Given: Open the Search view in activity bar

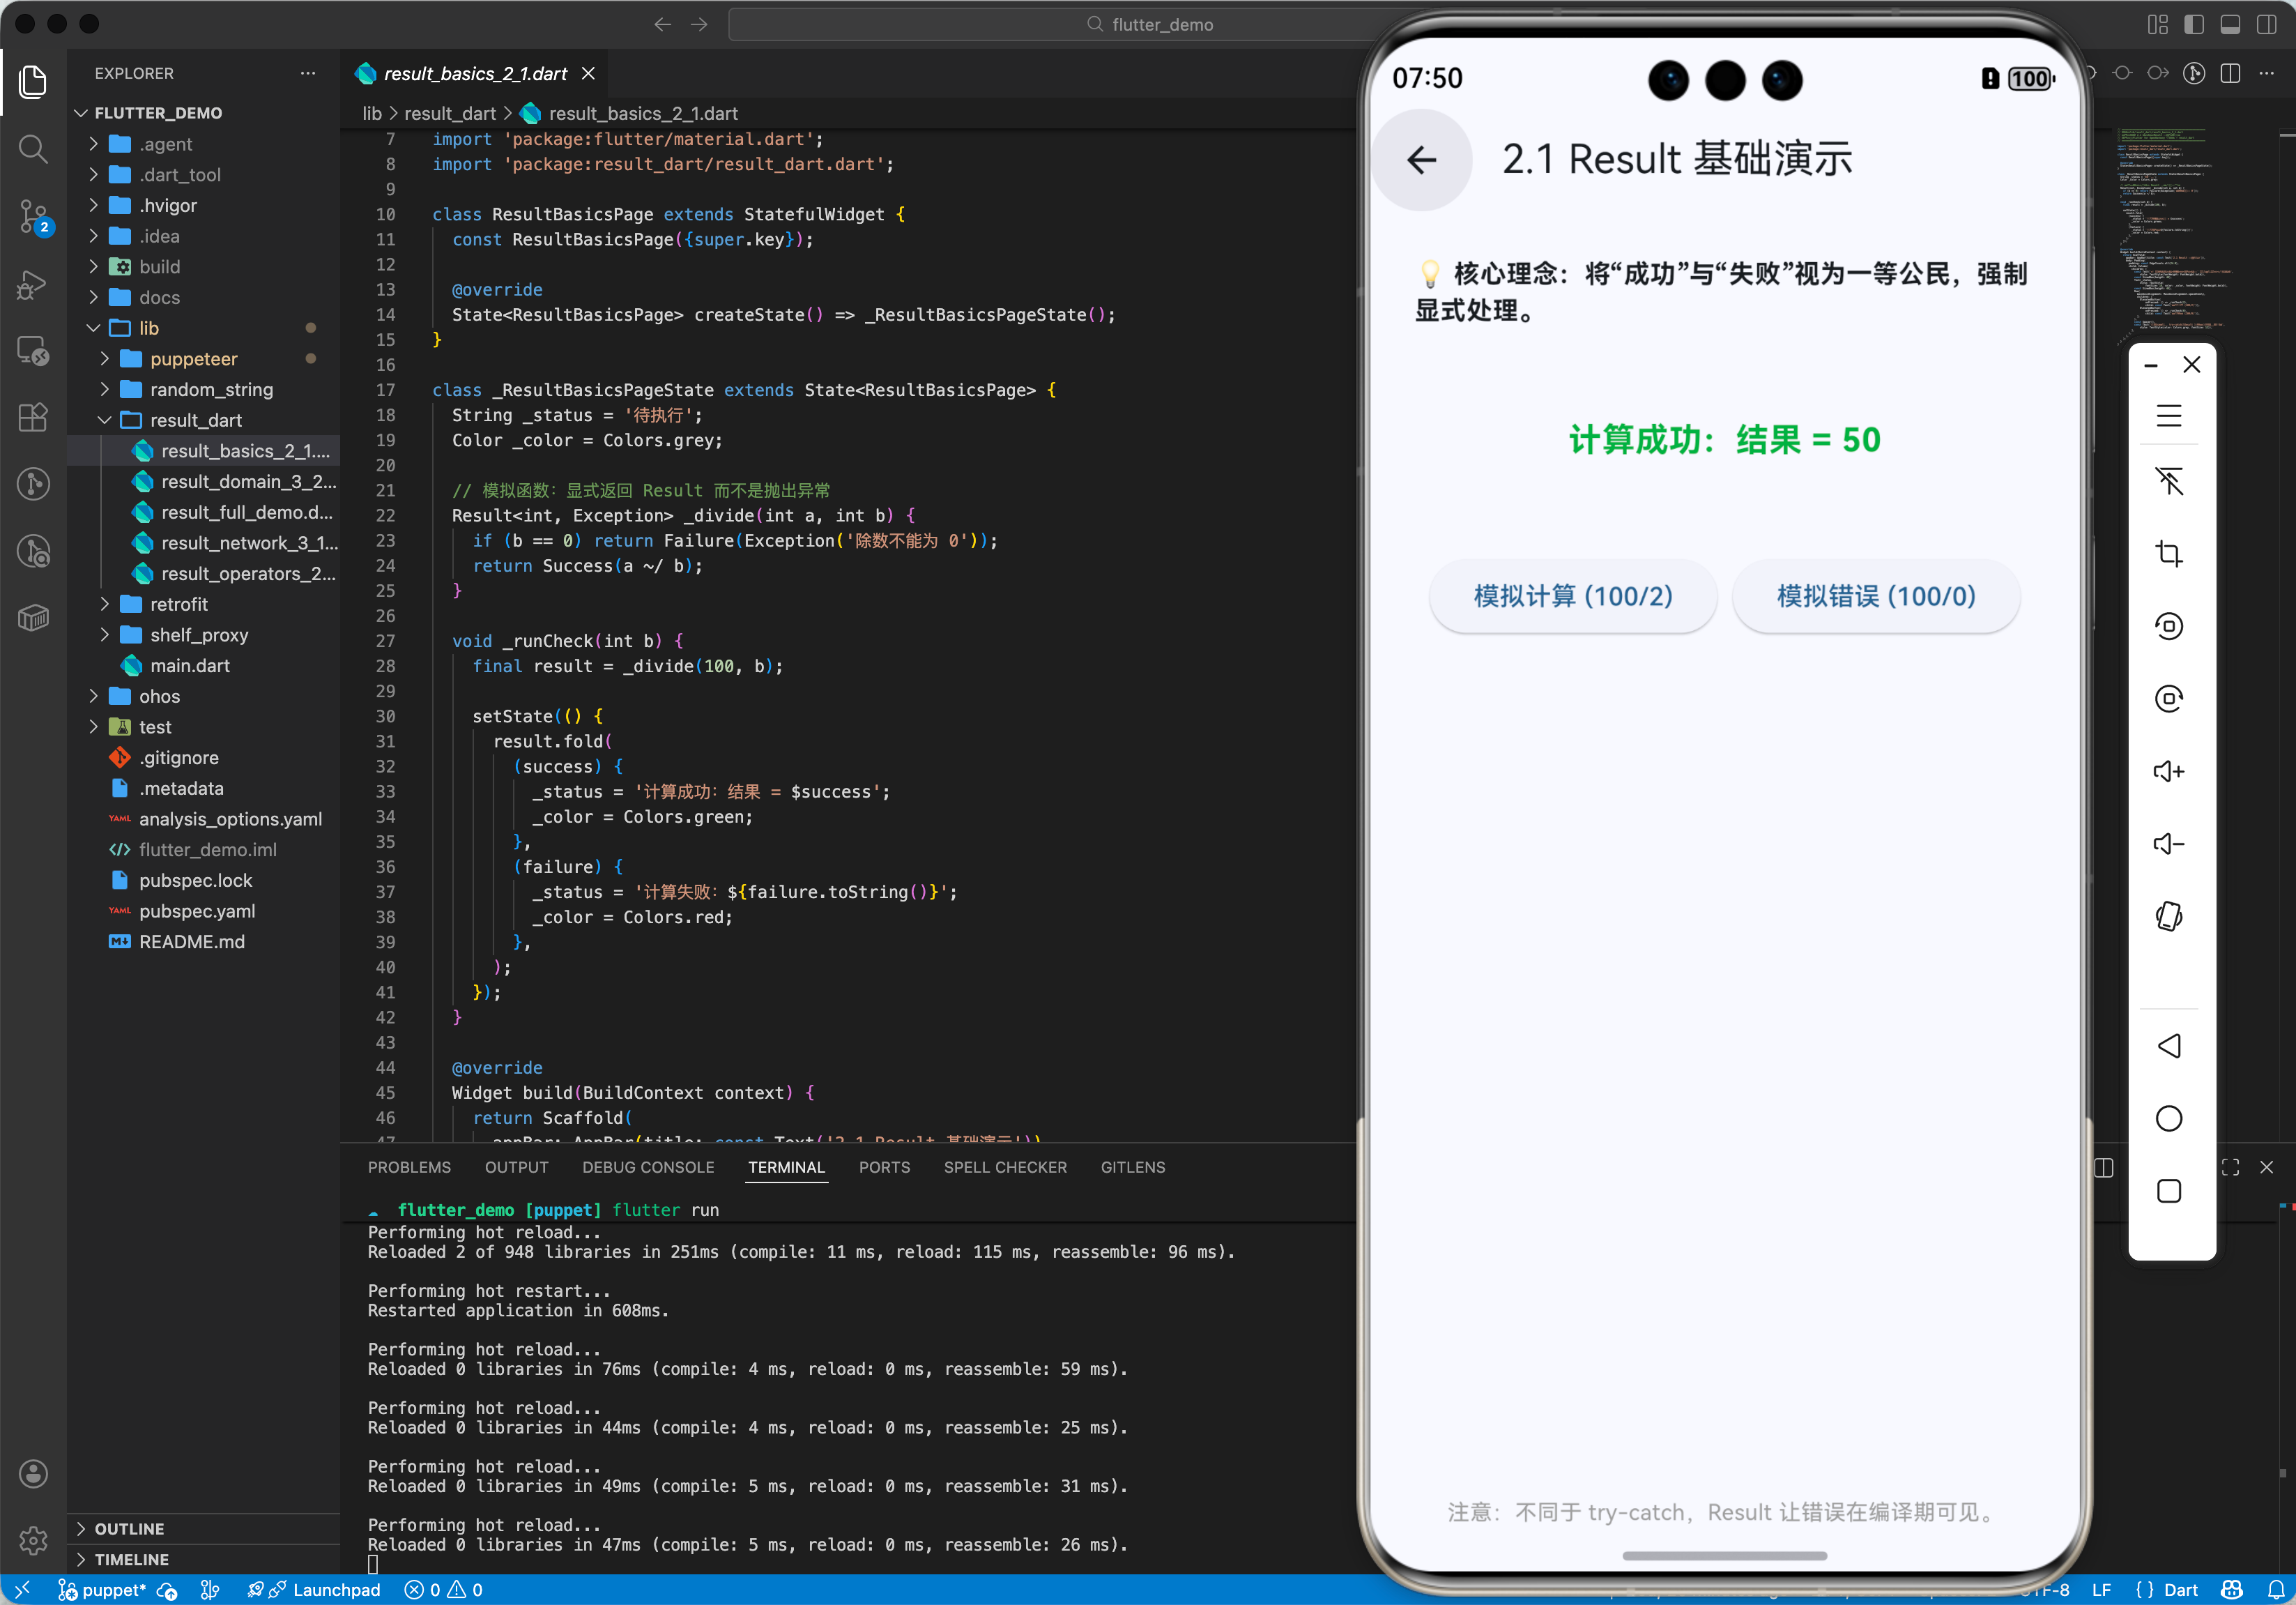Looking at the screenshot, I should point(33,149).
